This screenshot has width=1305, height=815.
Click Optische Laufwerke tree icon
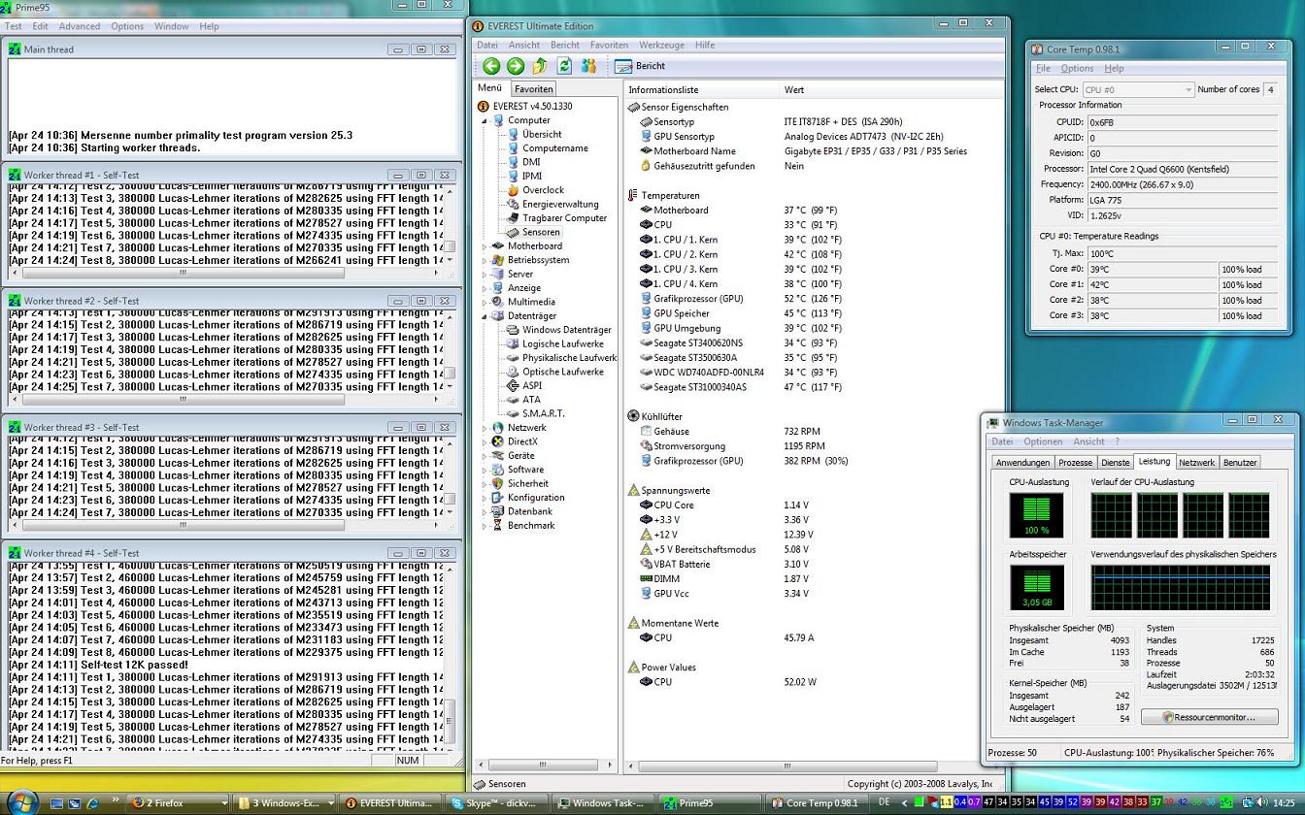click(513, 372)
